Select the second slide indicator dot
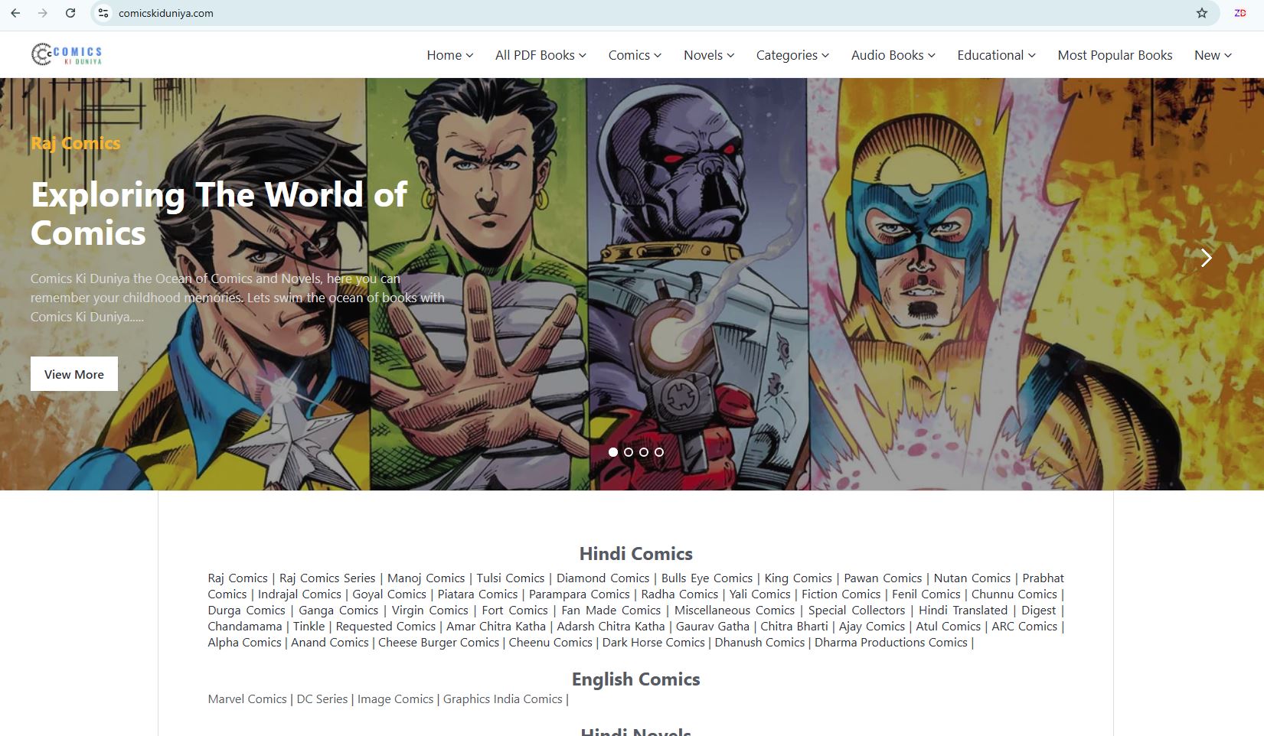The height and width of the screenshot is (736, 1264). pos(629,452)
